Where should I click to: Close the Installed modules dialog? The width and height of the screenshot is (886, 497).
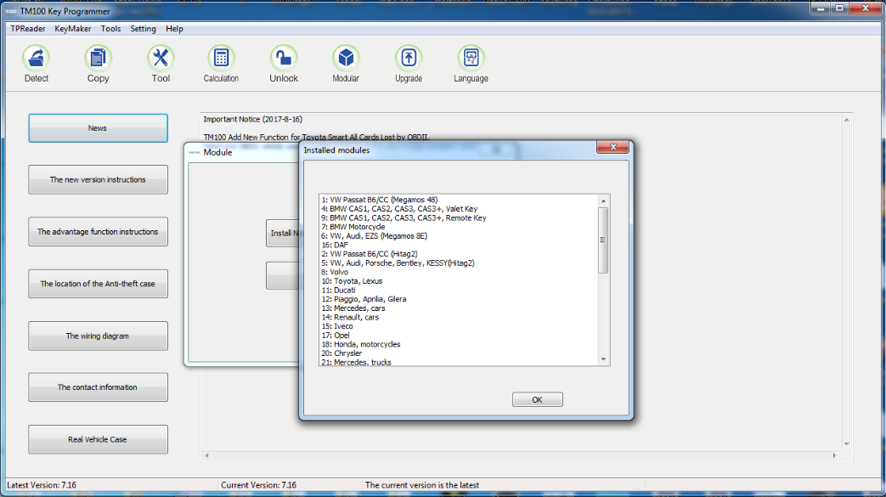click(x=612, y=147)
